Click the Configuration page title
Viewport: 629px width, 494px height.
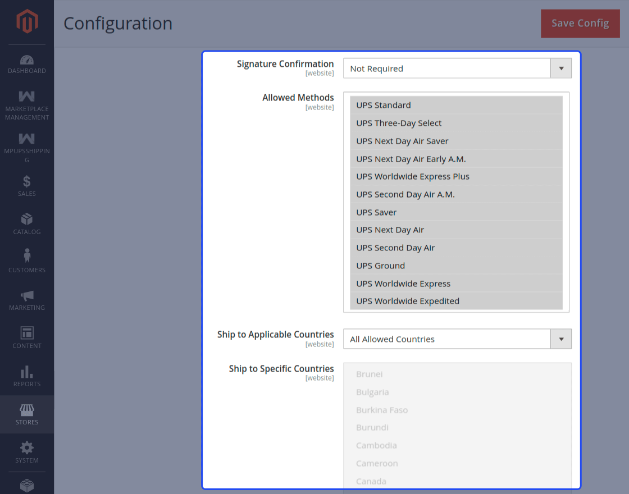tap(118, 23)
